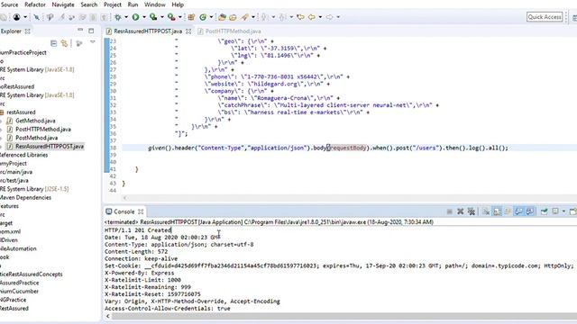Click Remove All Terminated Launches icon
This screenshot has width=577, height=324.
coord(472,211)
